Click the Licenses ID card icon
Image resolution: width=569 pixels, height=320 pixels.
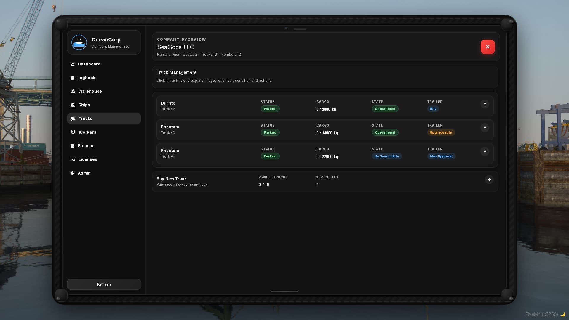[x=73, y=159]
